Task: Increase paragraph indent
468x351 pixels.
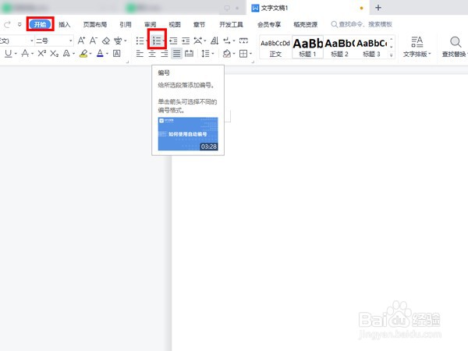Action: [186, 41]
